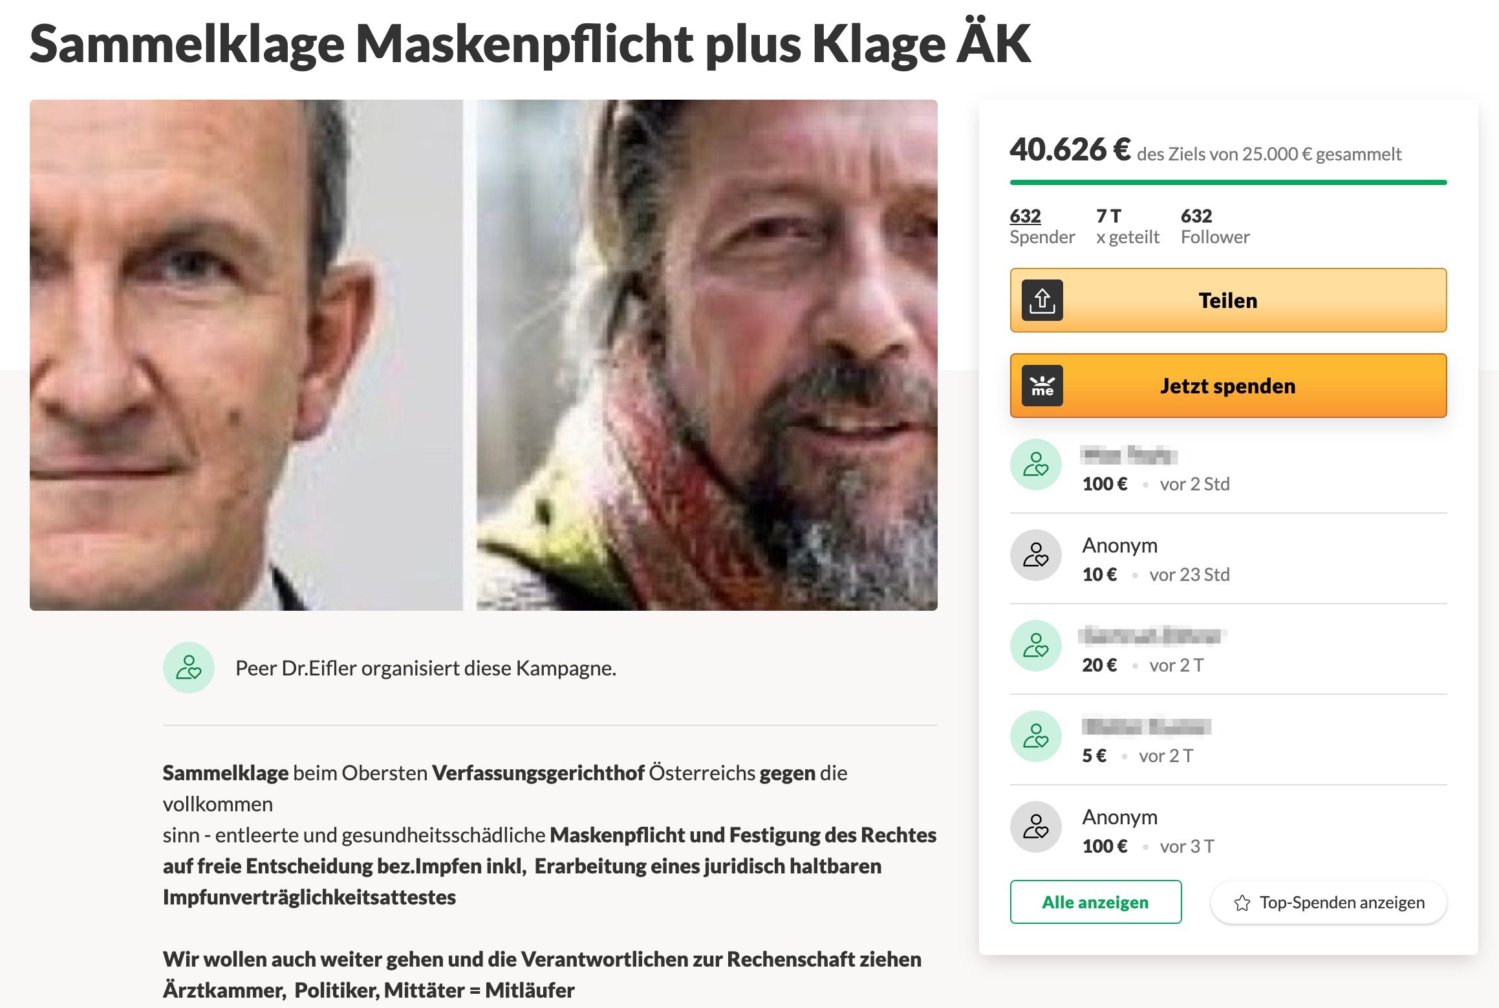The height and width of the screenshot is (1008, 1499).
Task: Click the organizer avatar icon beside Peer Dr.Eifler
Action: [188, 668]
